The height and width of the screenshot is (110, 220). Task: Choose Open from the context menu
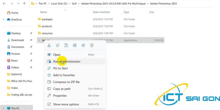(75, 55)
